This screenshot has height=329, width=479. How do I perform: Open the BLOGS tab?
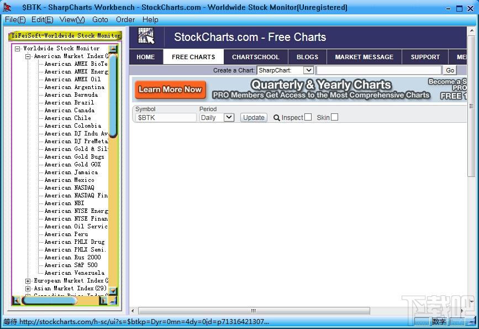(x=307, y=57)
